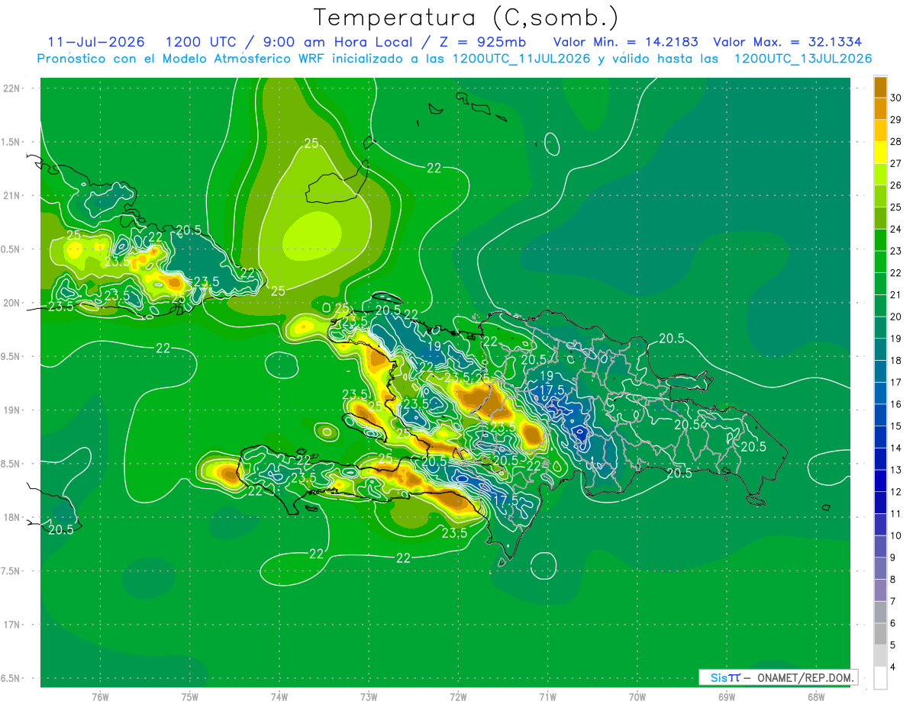Viewport: 916px width, 707px height.
Task: Click the legend value "27"
Action: point(897,163)
